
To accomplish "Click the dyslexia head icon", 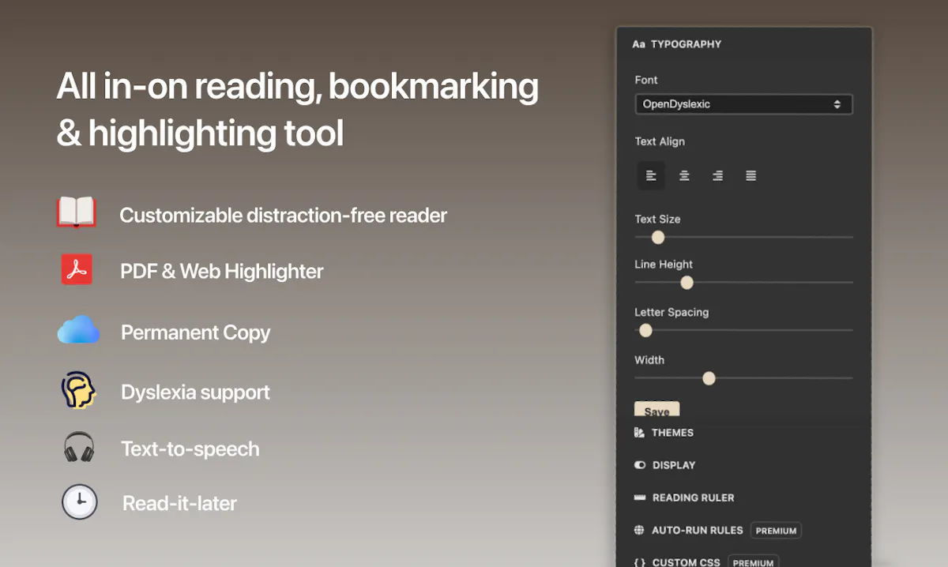I will 78,390.
